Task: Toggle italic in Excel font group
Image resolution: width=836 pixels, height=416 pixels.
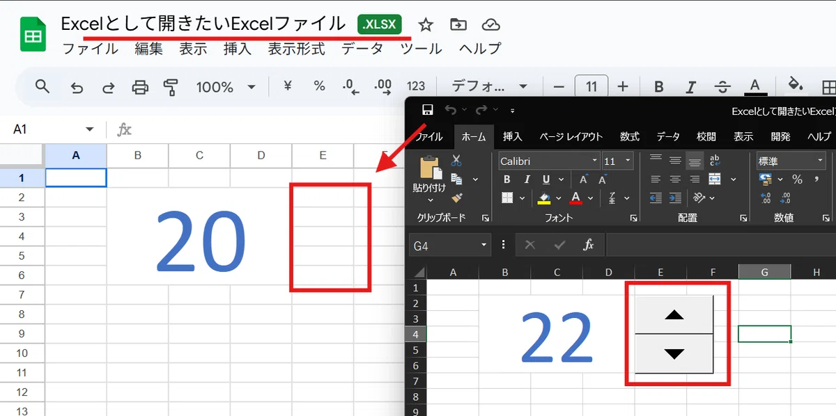Action: [x=527, y=179]
